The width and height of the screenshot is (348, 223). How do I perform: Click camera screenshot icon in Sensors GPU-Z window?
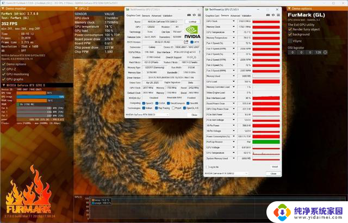click(268, 15)
